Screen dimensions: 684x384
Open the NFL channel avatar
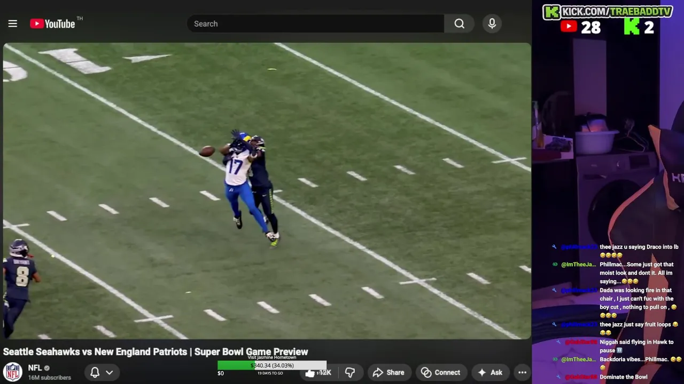click(13, 372)
